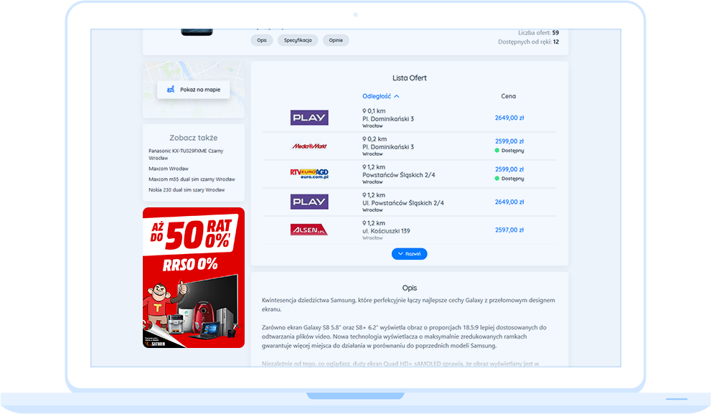Click the Play logo at Pl. Dominikański 3

[309, 118]
